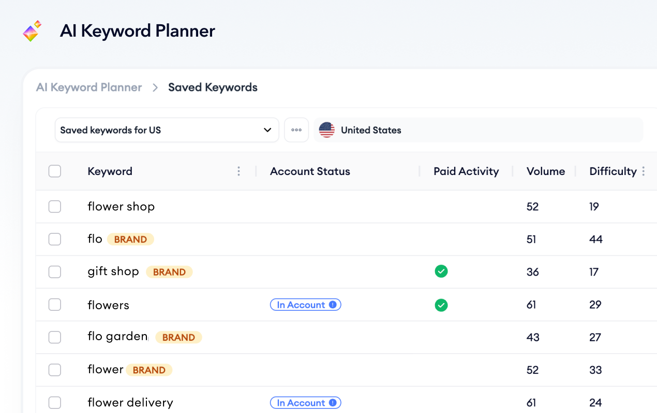Screen dimensions: 657x413
Task: Click volume value 43 for flo garden
Action: point(533,337)
